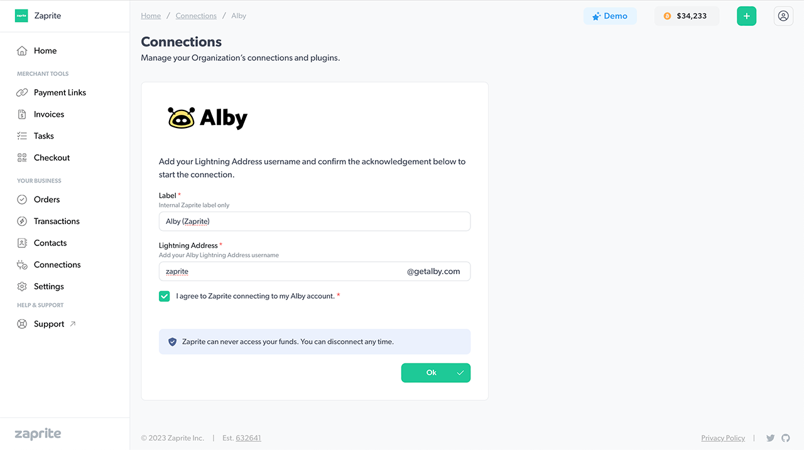Click the Settings gear icon in sidebar
Viewport: 804px width, 450px height.
tap(22, 286)
